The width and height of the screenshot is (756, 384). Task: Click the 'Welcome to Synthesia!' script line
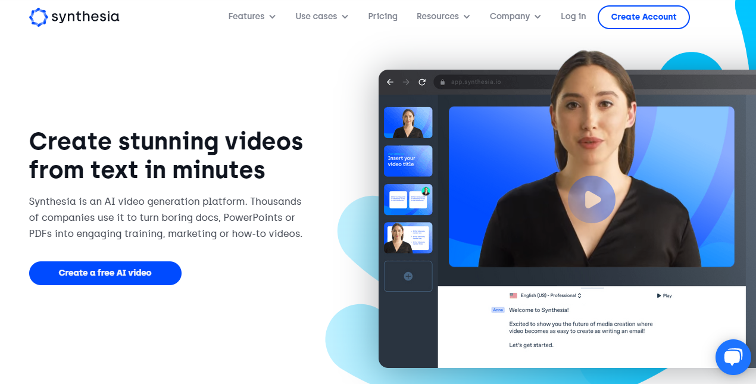[539, 310]
